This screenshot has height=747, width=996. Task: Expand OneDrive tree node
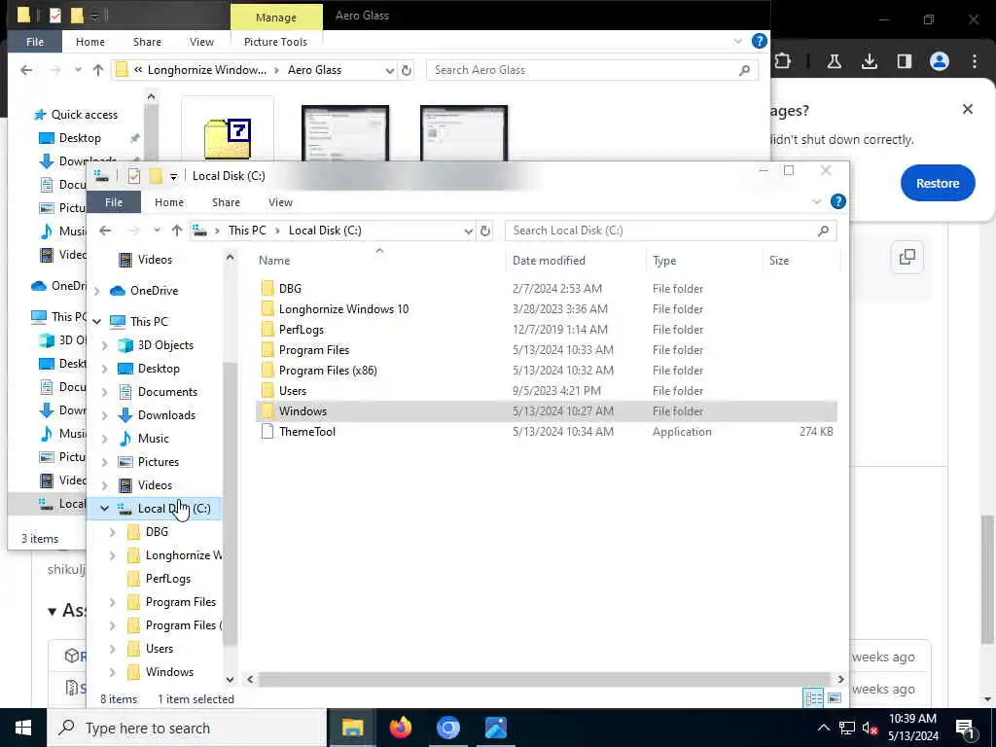click(x=97, y=291)
